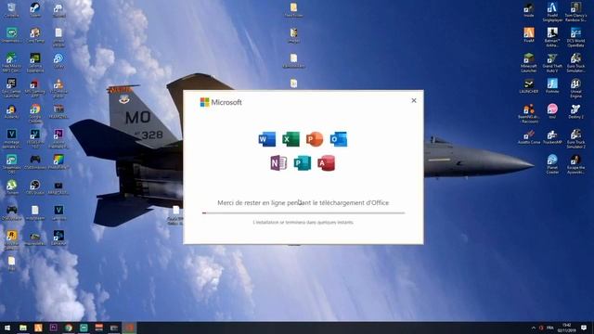Open the taskbar clock and date
The image size is (594, 334).
tap(566, 328)
